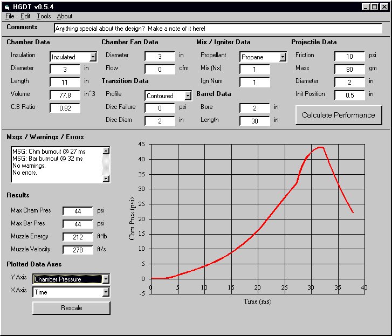Click the Chamber Fan Flow input field
The height and width of the screenshot is (336, 392).
[160, 69]
